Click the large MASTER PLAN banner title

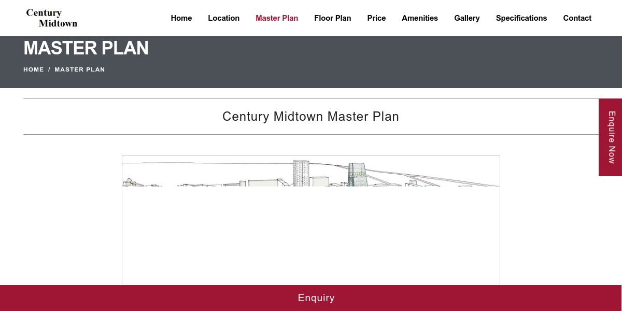[x=86, y=48]
